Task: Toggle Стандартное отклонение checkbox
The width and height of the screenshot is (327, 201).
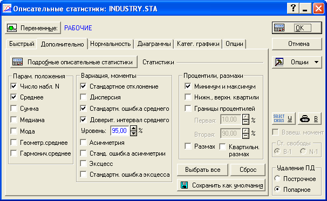Action: tap(84, 86)
